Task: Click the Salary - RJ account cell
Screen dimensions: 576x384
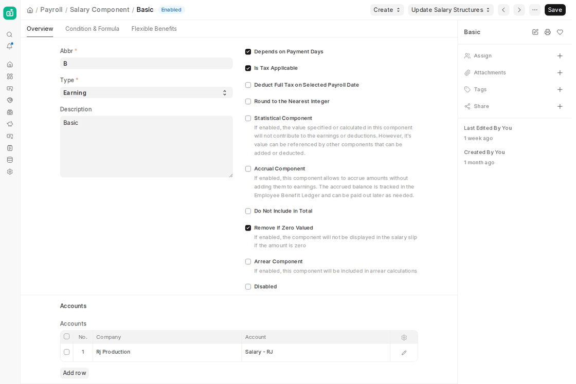Action: pyautogui.click(x=316, y=352)
